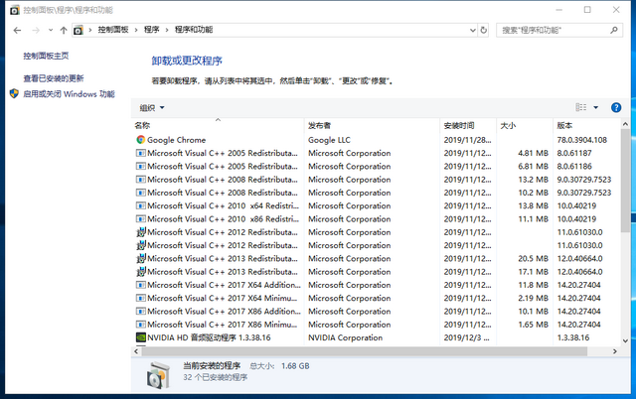This screenshot has width=636, height=399.
Task: Click Google LLC publisher cell
Action: (x=329, y=140)
